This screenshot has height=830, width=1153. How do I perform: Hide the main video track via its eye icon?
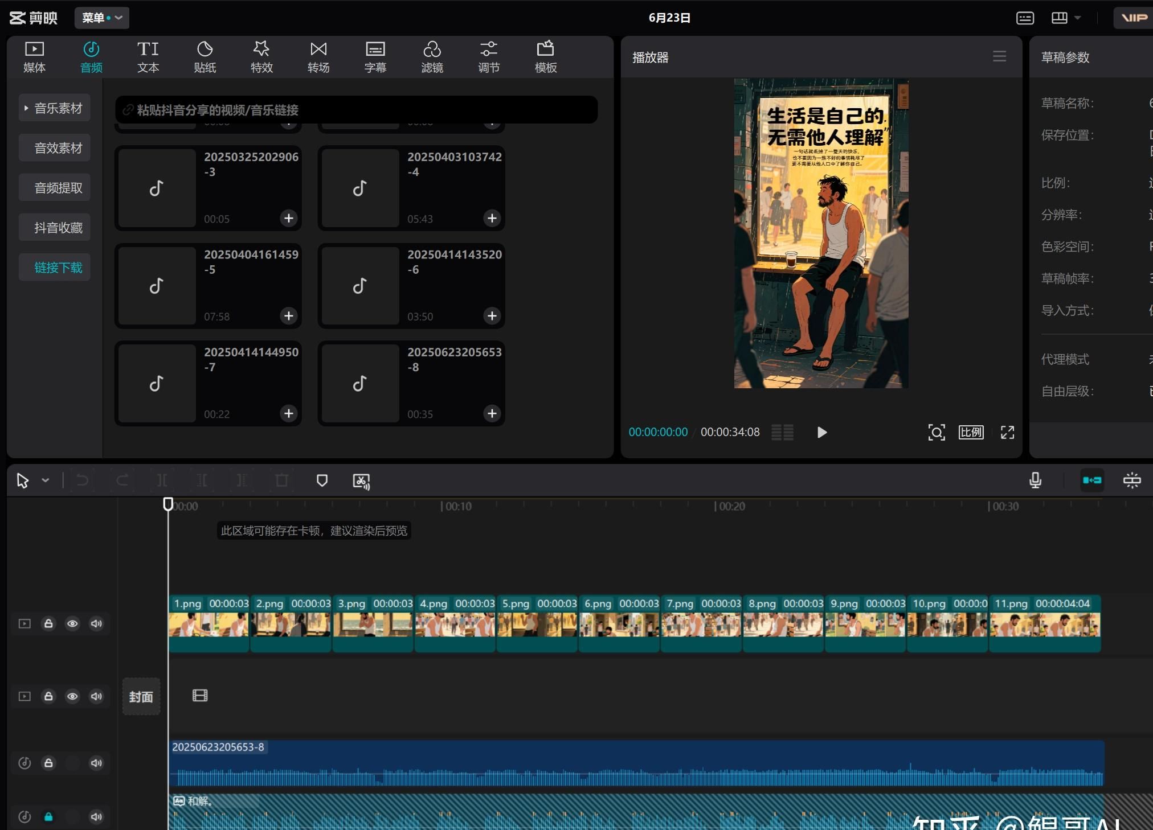coord(72,623)
